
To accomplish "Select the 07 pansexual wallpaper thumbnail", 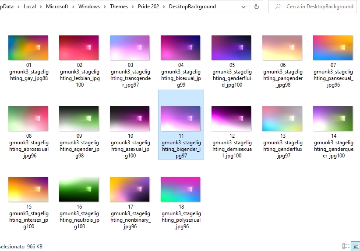I will 333,48.
